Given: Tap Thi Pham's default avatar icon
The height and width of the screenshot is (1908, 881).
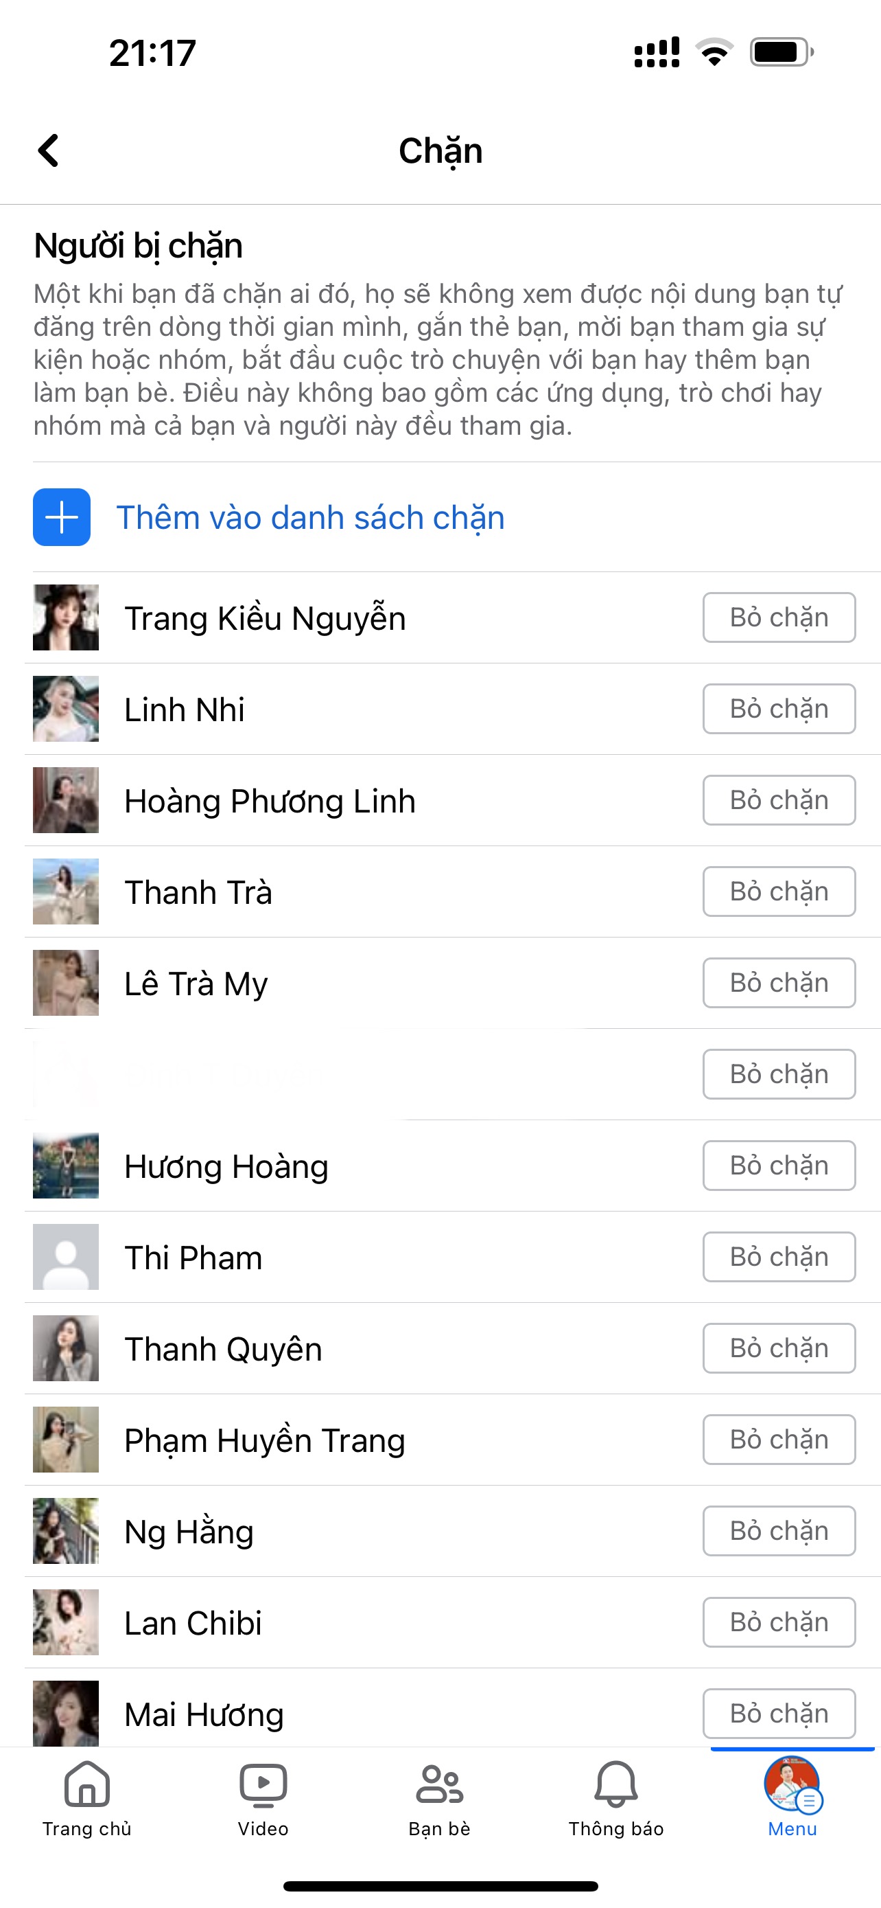Looking at the screenshot, I should pyautogui.click(x=66, y=1257).
